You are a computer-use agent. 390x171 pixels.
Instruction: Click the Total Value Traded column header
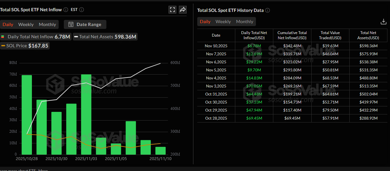[x=330, y=35]
